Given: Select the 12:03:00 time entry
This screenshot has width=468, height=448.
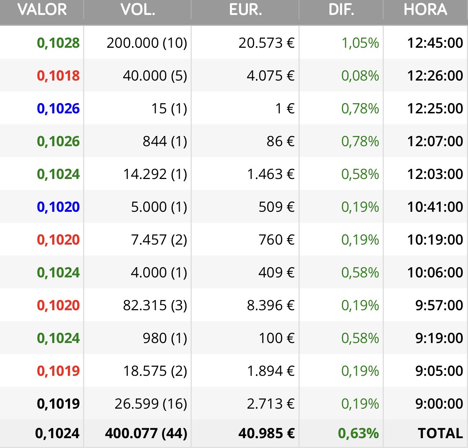Looking at the screenshot, I should point(435,174).
